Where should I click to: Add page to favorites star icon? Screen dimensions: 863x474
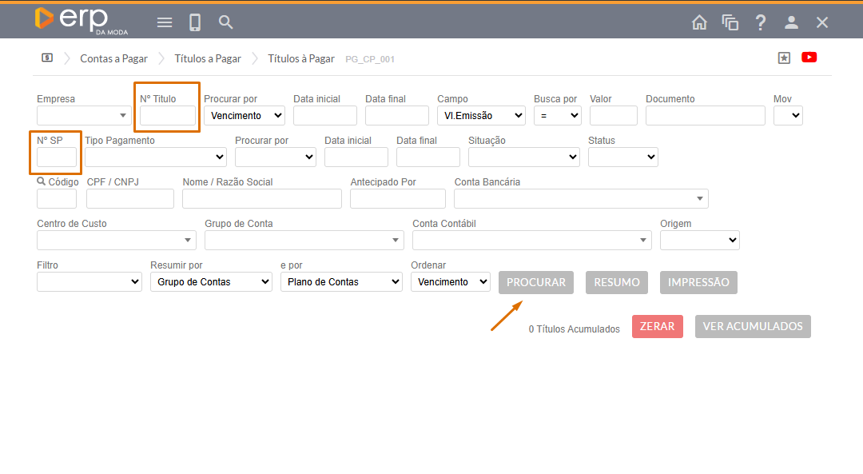[784, 58]
